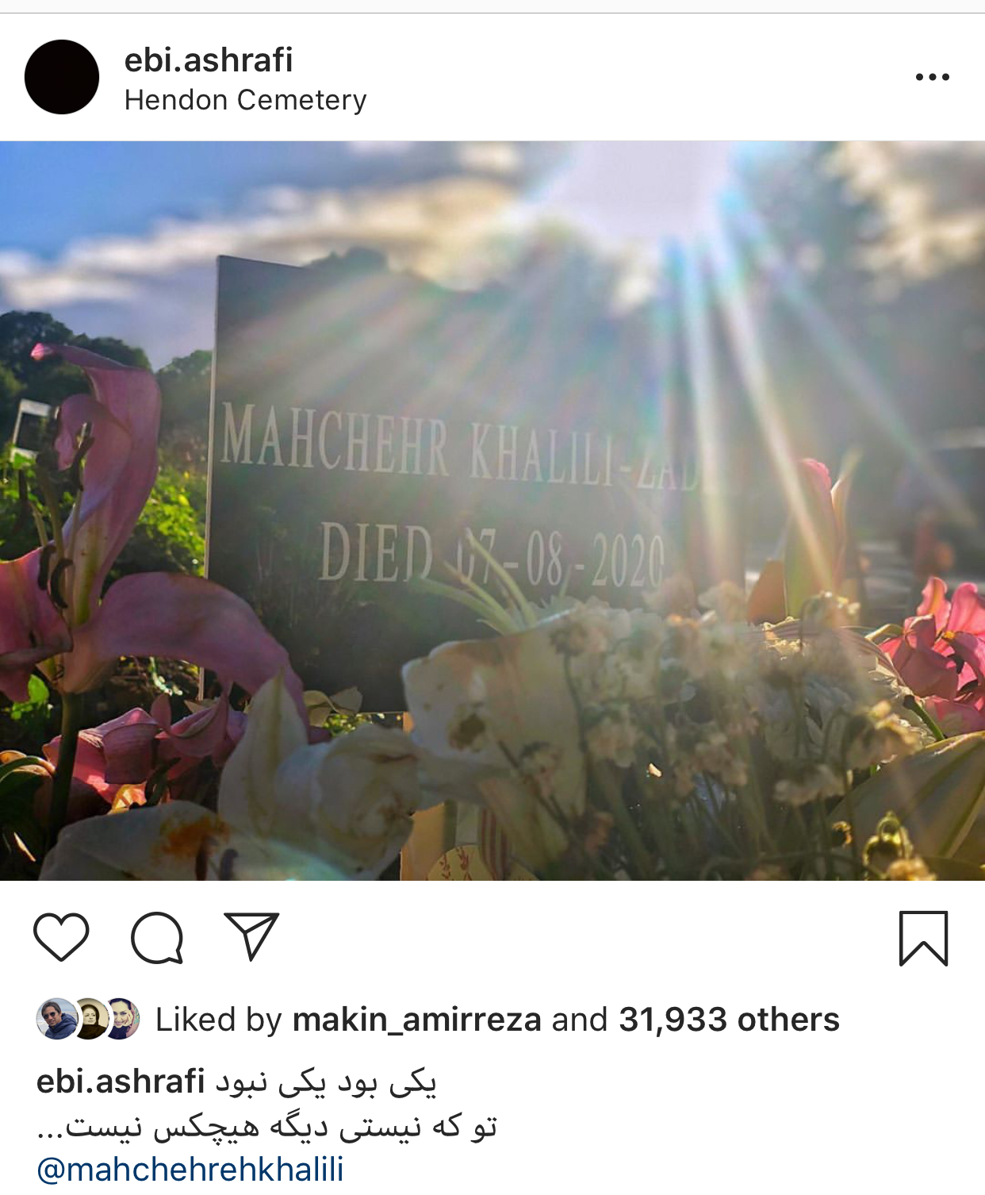985x1195 pixels.
Task: Open comments via the speech bubble icon
Action: click(157, 938)
